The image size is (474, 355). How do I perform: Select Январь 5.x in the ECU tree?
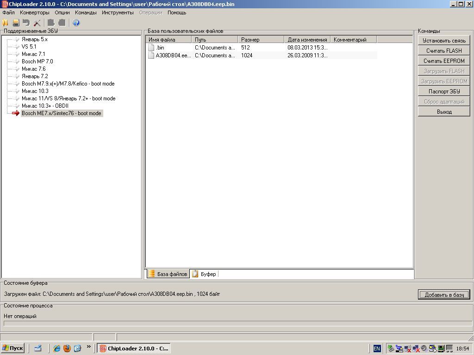click(x=34, y=39)
